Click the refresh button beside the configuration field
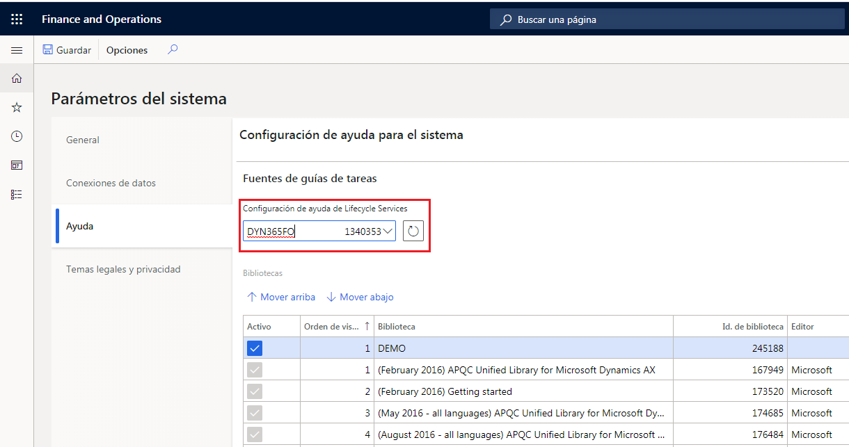The height and width of the screenshot is (447, 849). tap(413, 231)
